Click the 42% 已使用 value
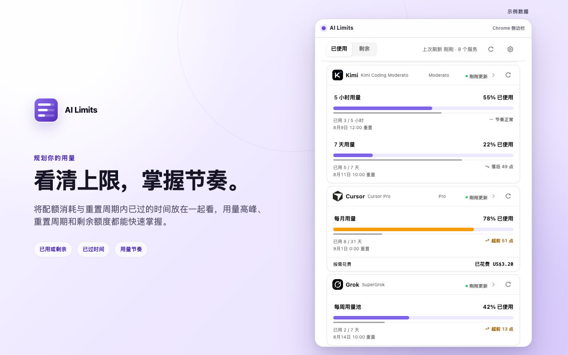 coord(498,307)
